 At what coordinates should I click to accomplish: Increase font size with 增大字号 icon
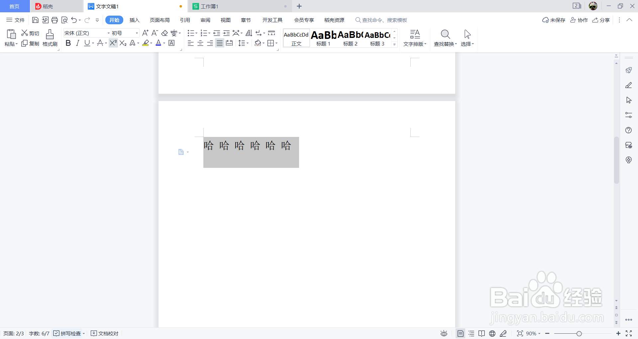[145, 33]
